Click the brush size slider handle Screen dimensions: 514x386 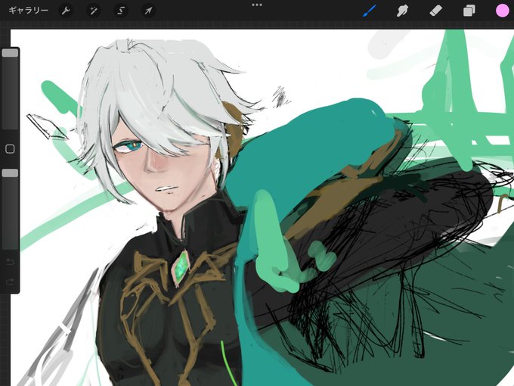pos(10,53)
